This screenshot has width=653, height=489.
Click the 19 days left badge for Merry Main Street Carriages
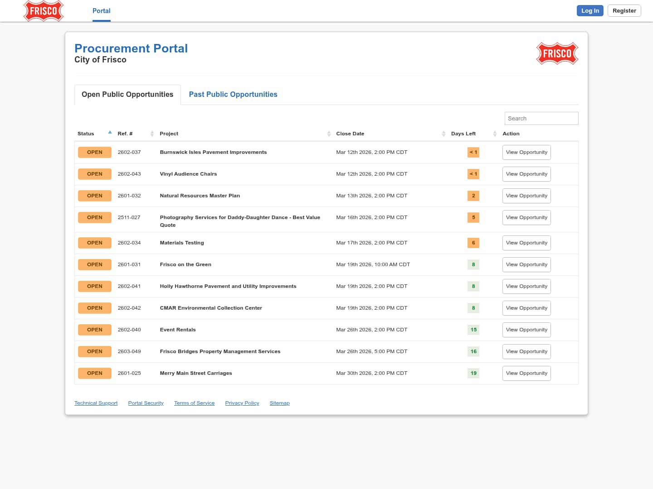[x=473, y=373]
